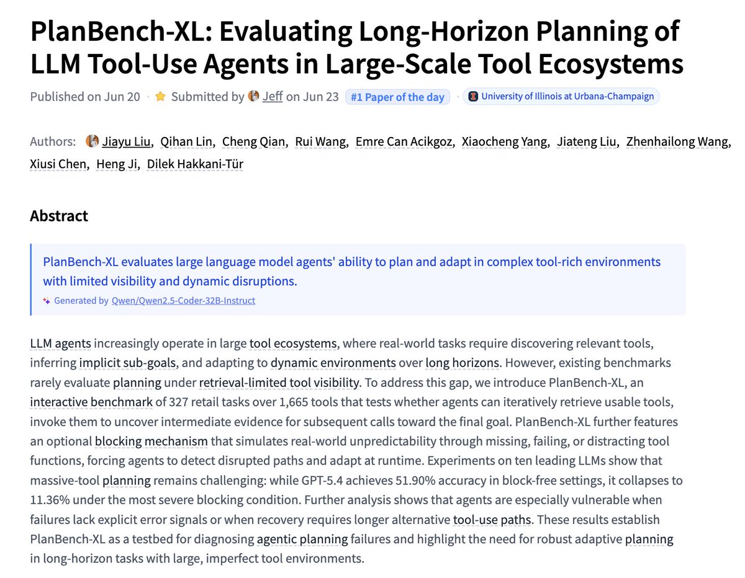Open the University of Illinois at Urbana-Champaign organization

click(563, 97)
